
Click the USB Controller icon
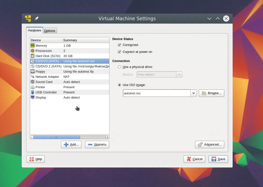click(x=33, y=92)
